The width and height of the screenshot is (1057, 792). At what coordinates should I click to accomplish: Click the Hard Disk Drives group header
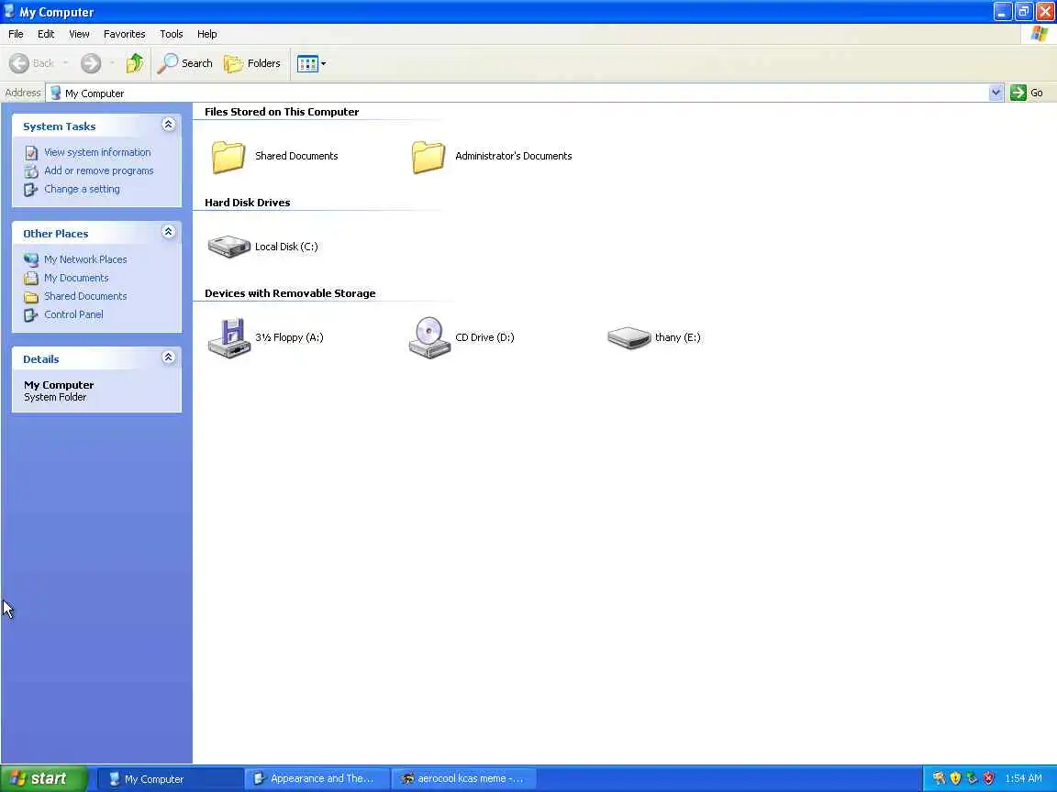(x=248, y=202)
